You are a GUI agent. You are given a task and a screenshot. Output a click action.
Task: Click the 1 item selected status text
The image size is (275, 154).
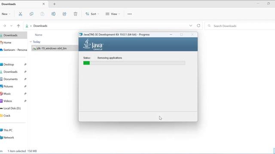click(x=17, y=151)
